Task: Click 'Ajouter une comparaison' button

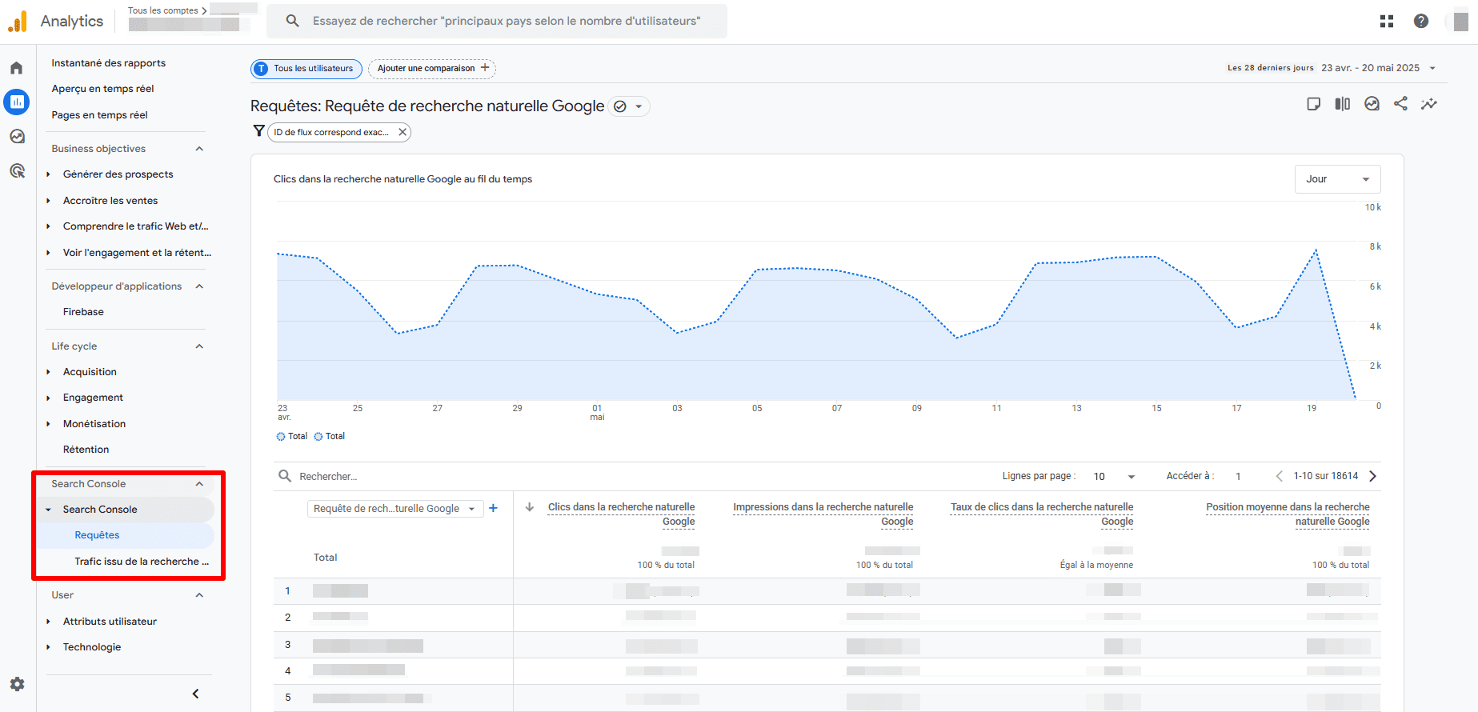Action: click(432, 69)
